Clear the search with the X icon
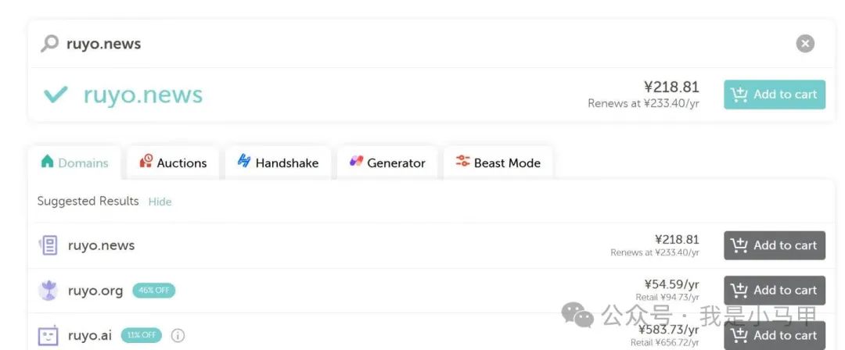The height and width of the screenshot is (350, 845). 805,44
